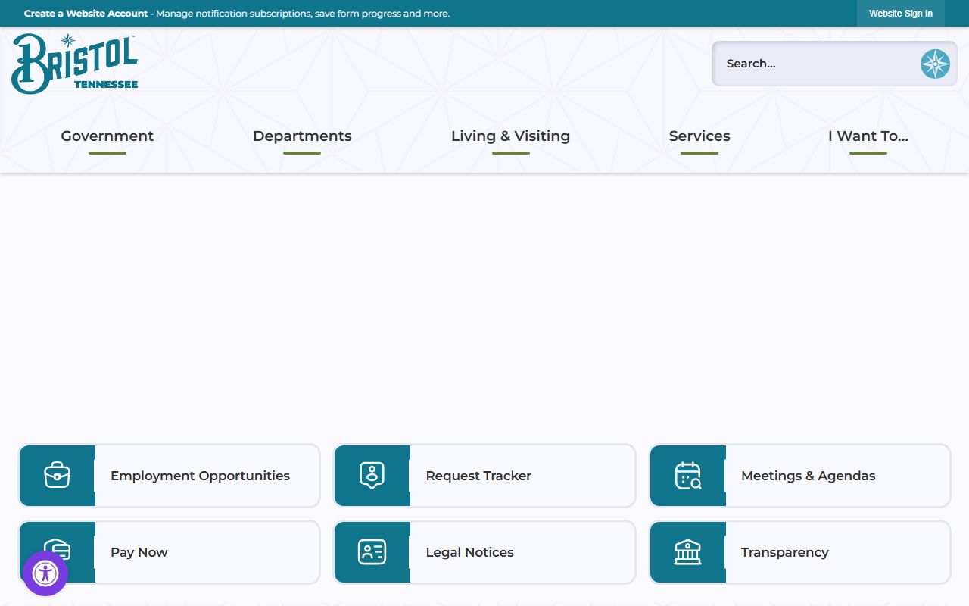Viewport: 969px width, 606px height.
Task: Go to Meetings & Agendas
Action: (x=808, y=476)
